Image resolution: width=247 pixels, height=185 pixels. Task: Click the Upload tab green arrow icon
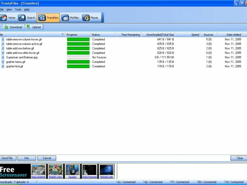[28, 27]
